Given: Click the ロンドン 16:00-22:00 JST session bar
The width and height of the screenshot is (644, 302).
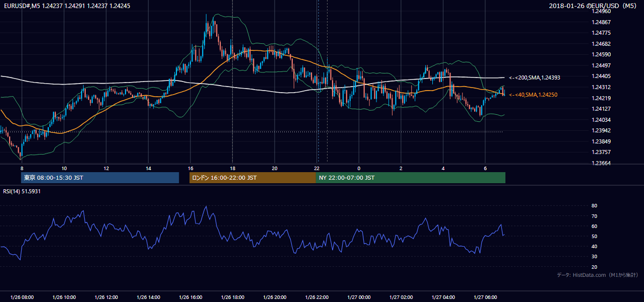Looking at the screenshot, I should point(252,178).
